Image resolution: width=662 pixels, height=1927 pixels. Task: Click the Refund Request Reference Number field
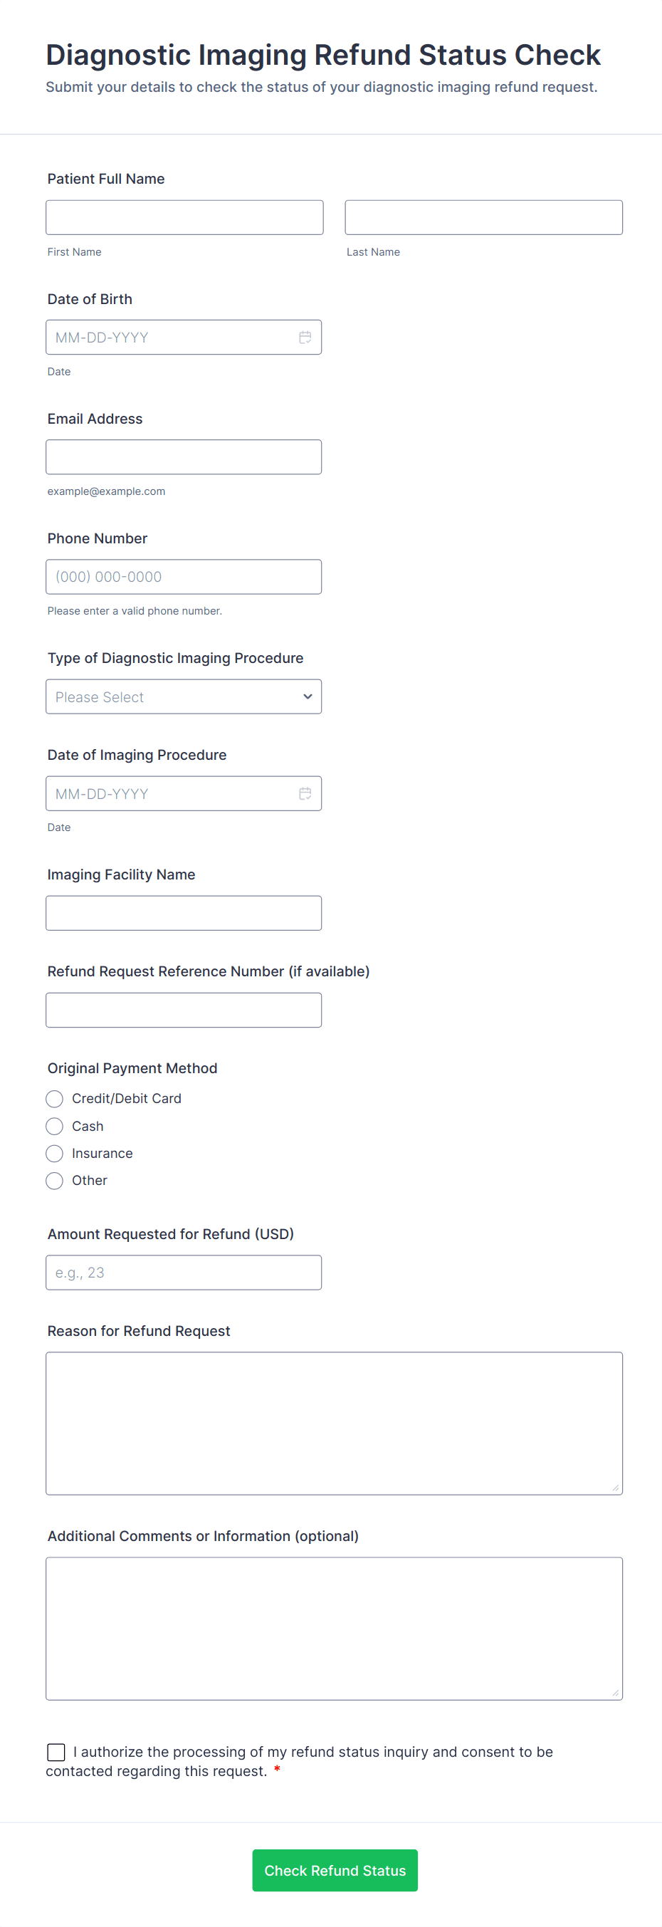(x=183, y=1010)
